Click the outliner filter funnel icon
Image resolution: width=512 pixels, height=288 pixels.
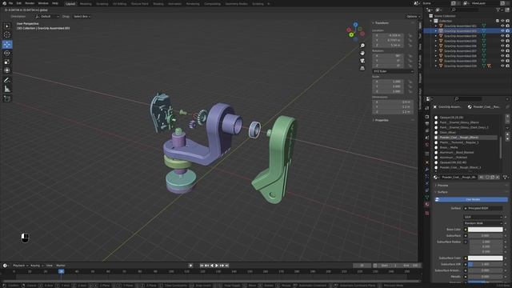[498, 10]
